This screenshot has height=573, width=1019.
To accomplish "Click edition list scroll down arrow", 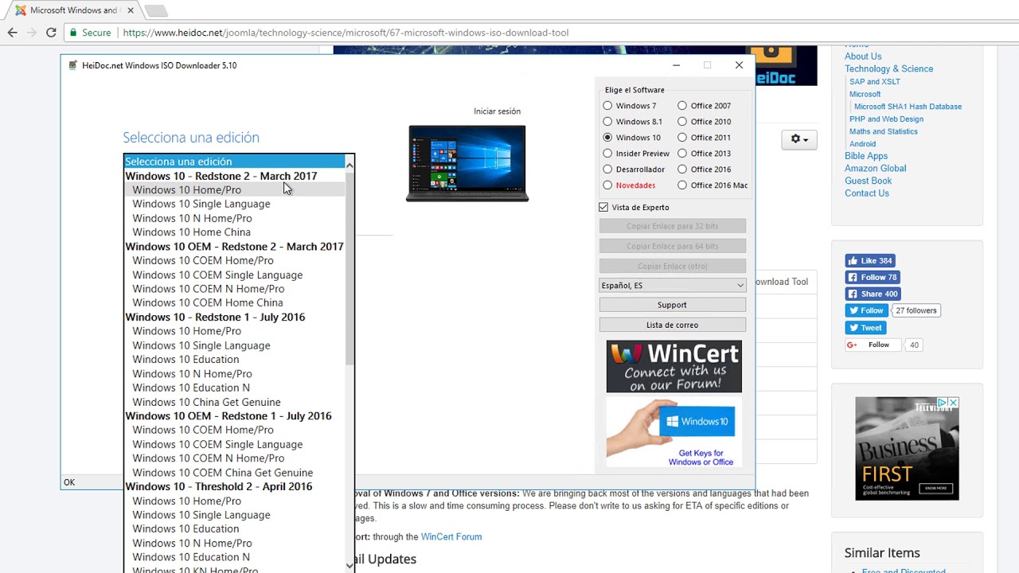I will coord(349,565).
